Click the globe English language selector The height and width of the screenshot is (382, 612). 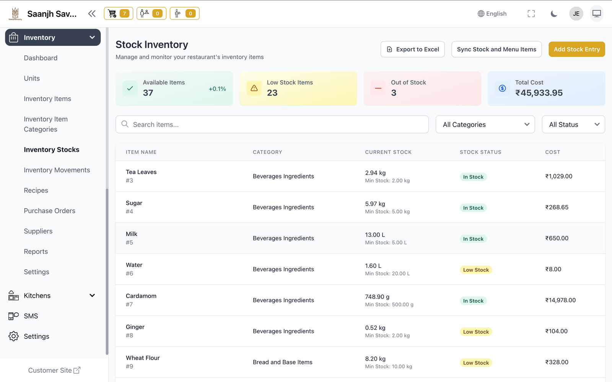point(492,14)
